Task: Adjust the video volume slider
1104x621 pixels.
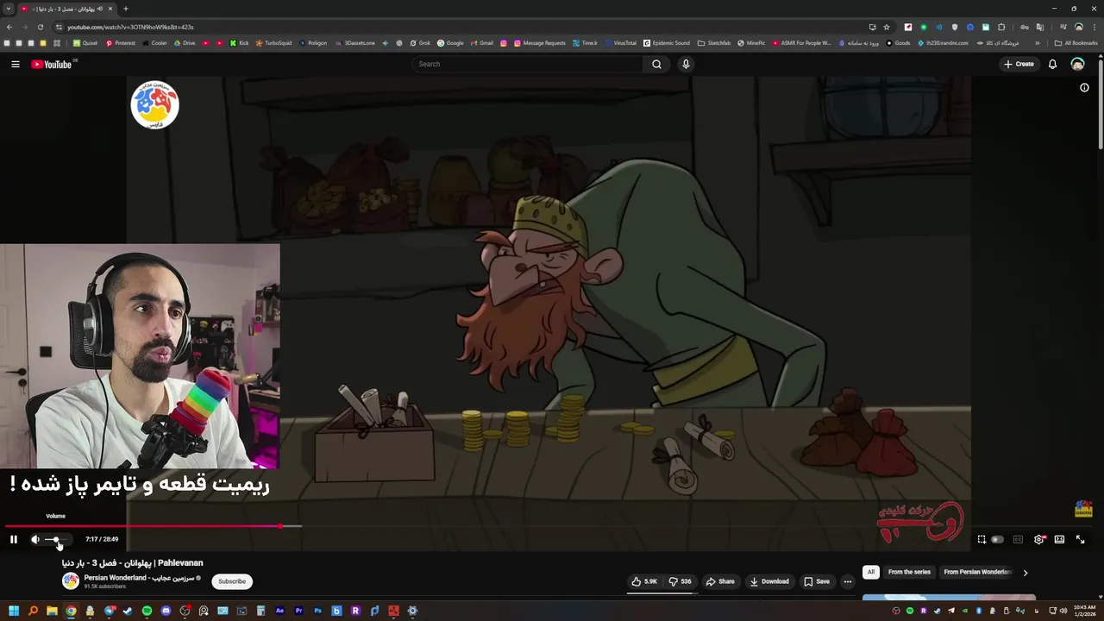Action: pyautogui.click(x=57, y=539)
